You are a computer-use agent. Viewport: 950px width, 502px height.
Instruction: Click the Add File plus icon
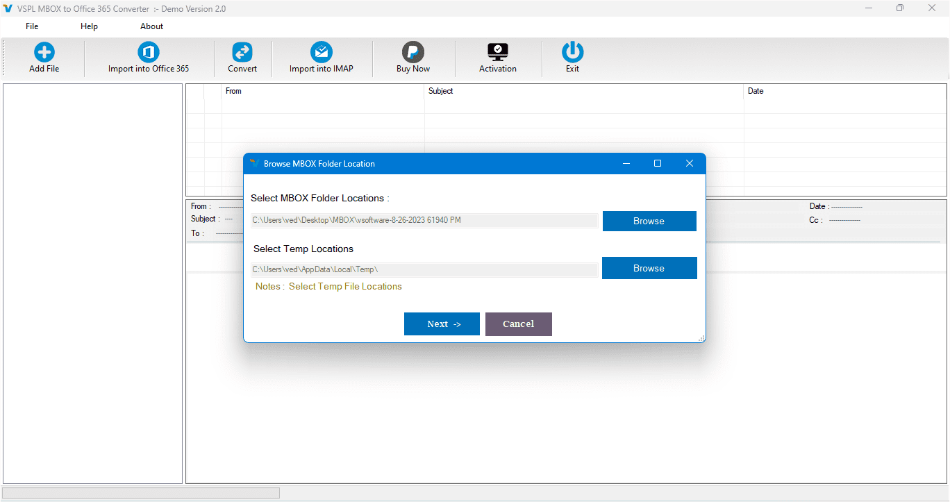(x=44, y=52)
